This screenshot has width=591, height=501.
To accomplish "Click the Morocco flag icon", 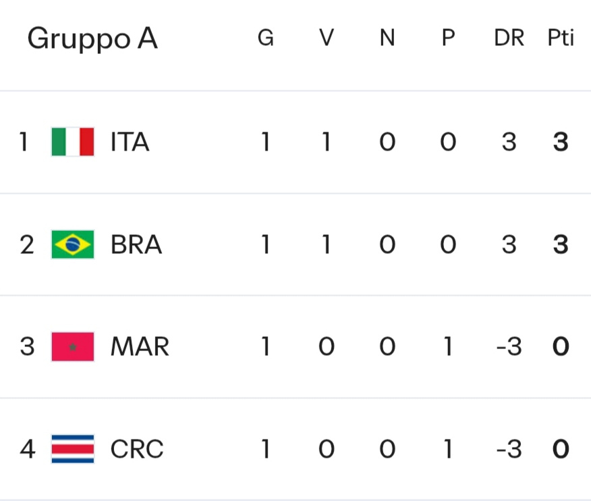I will pos(73,347).
